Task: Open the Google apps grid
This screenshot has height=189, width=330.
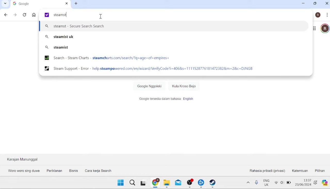Action: click(314, 29)
